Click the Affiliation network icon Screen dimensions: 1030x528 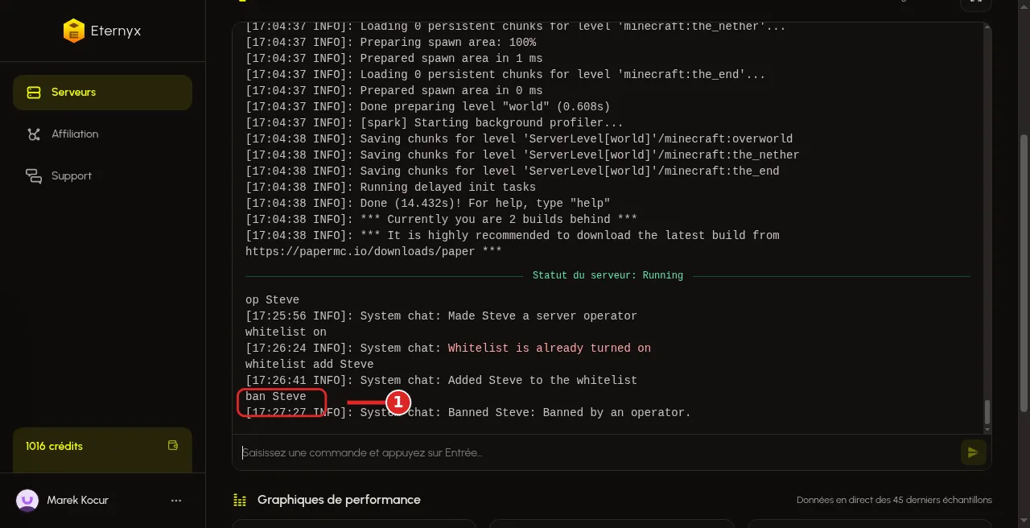[34, 134]
